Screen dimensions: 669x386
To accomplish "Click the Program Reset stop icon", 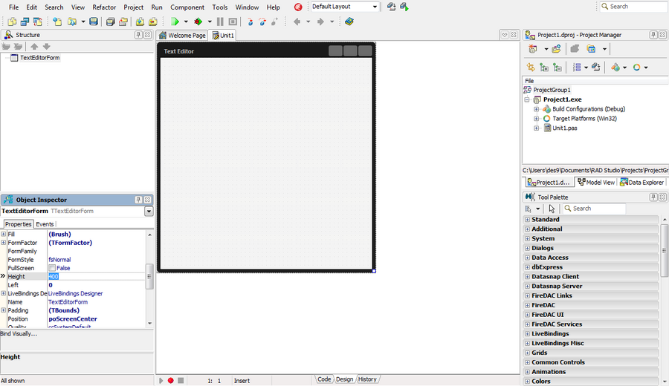I will click(233, 22).
